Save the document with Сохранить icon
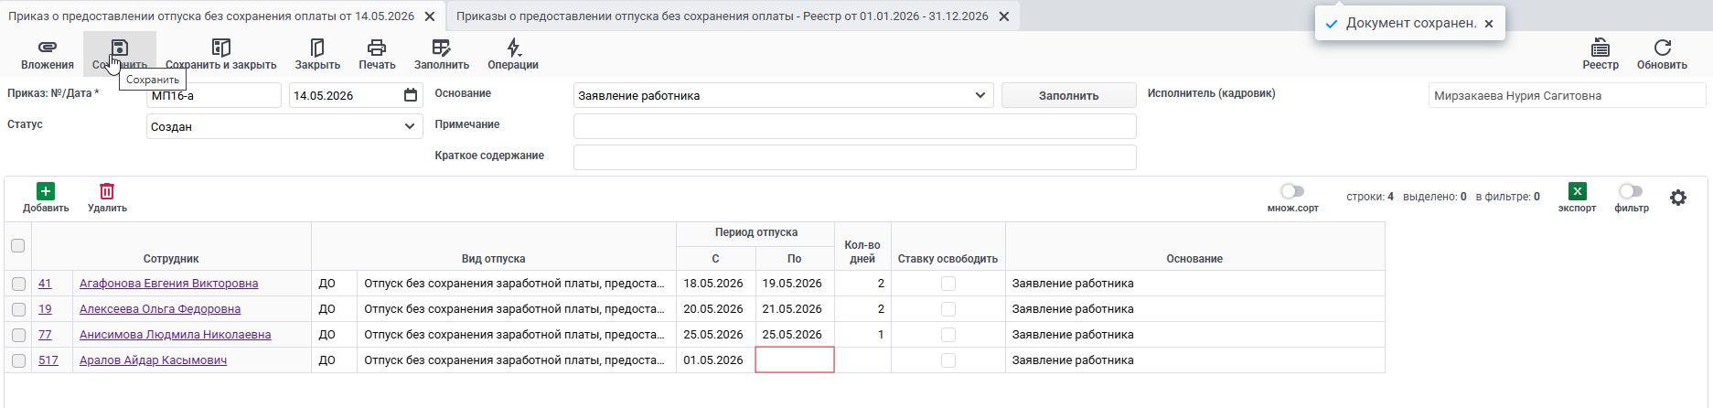Screen dimensions: 1713x408 [x=120, y=48]
